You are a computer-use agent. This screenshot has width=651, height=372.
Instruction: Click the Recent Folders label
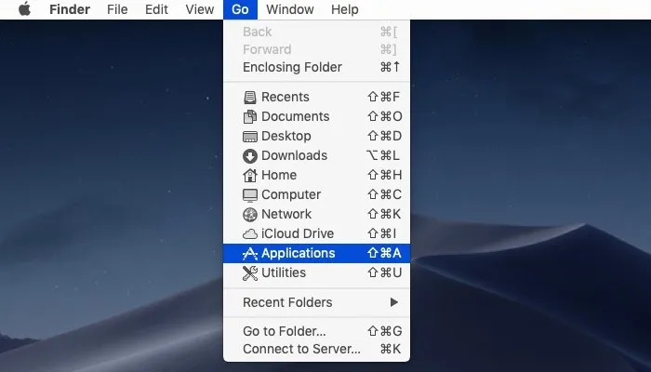[x=287, y=302]
